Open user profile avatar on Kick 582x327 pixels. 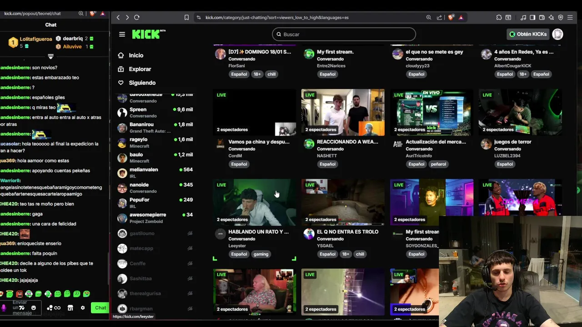tap(557, 34)
